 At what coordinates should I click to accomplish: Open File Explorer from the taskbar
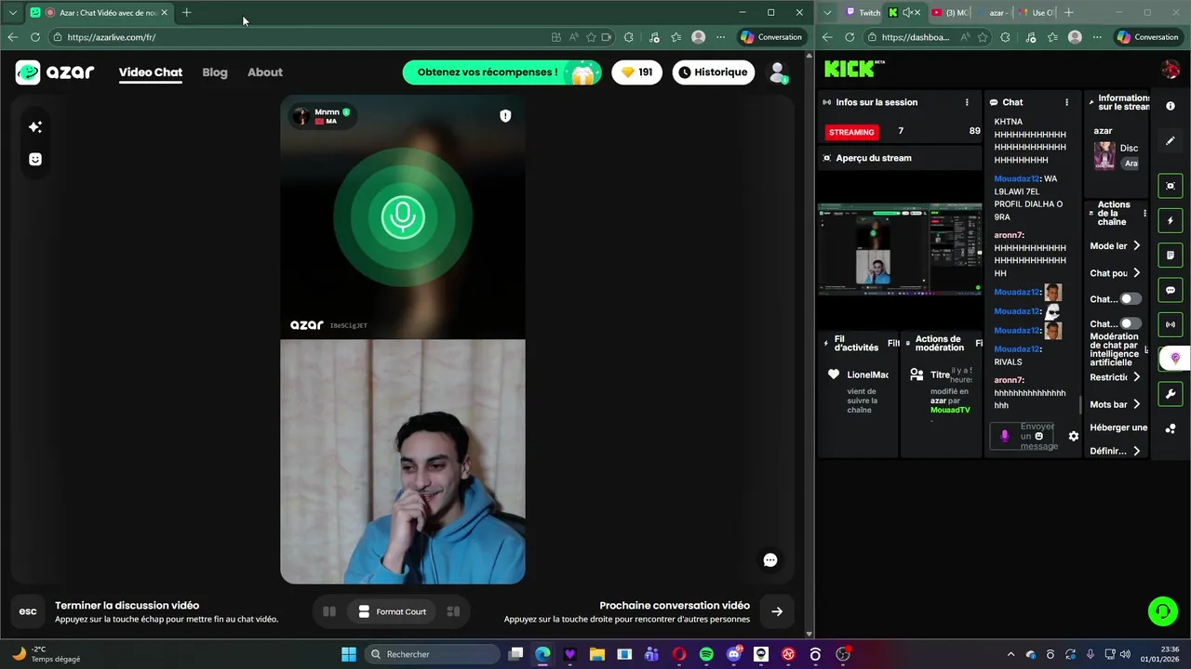click(597, 654)
